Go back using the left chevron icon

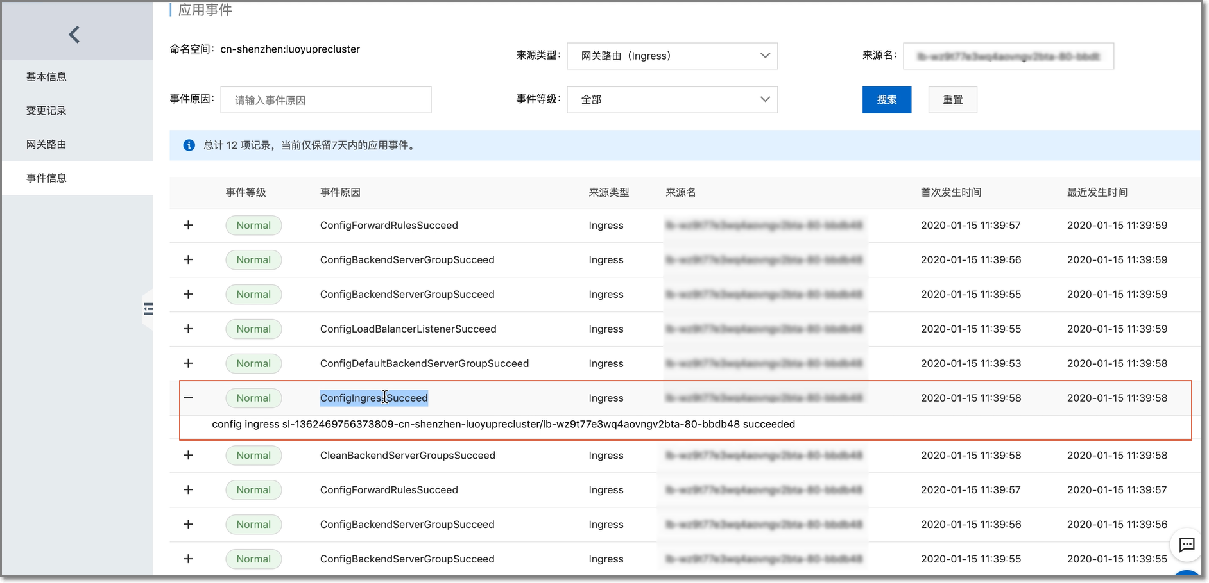[74, 35]
